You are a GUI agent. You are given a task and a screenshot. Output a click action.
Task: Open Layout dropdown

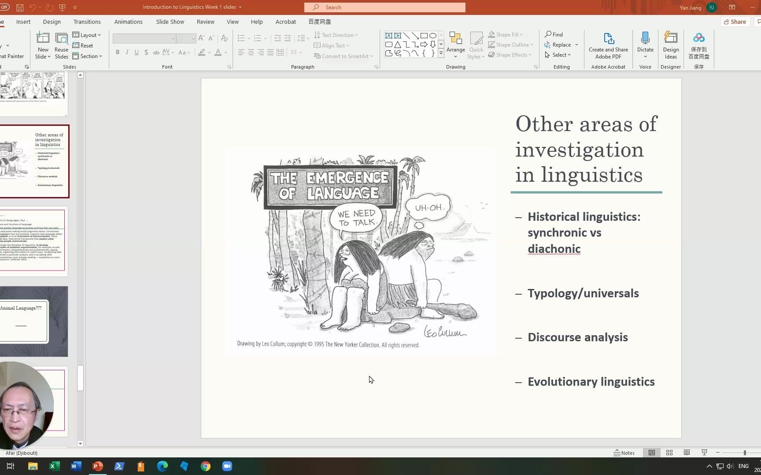(x=87, y=35)
